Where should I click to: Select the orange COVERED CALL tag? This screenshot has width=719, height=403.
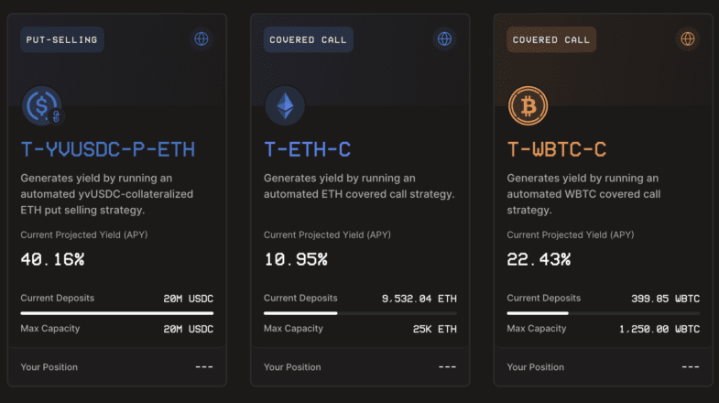[x=551, y=39]
